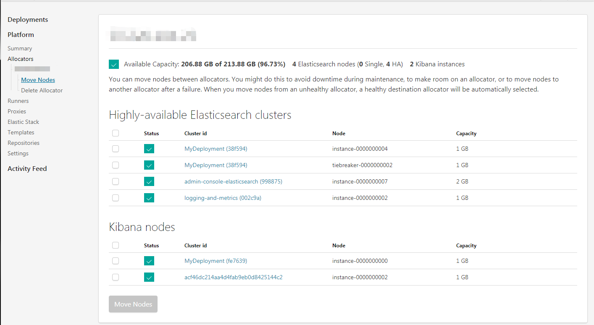This screenshot has height=325, width=594.
Task: Open the Deployments section in sidebar
Action: [x=28, y=20]
